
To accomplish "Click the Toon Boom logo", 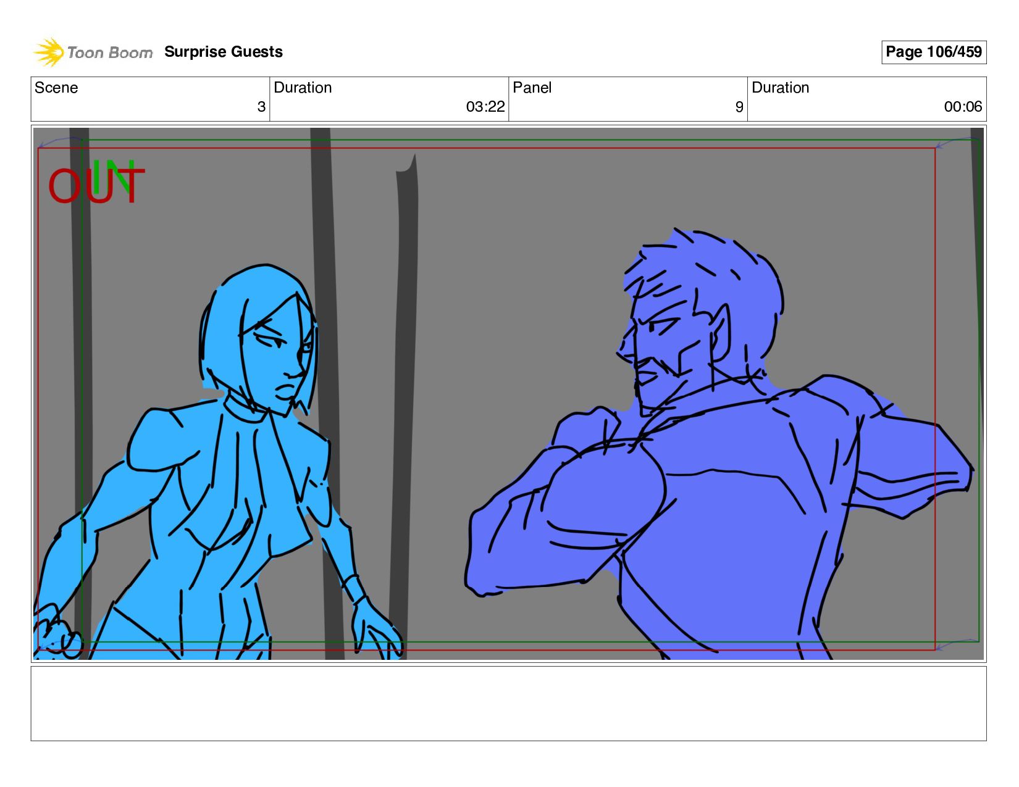I will (x=93, y=52).
